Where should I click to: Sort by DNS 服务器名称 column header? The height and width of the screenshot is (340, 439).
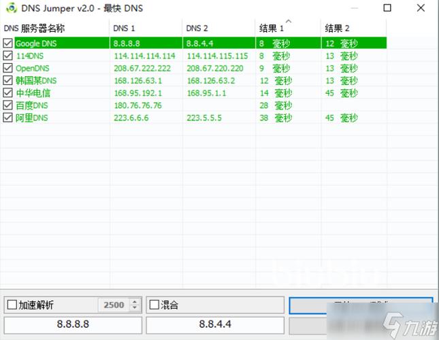(55, 28)
